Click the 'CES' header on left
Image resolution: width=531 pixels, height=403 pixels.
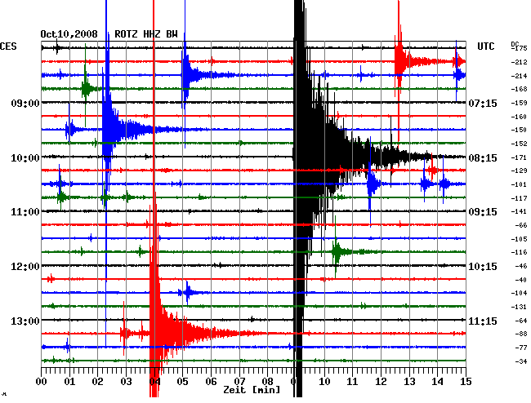click(8, 46)
